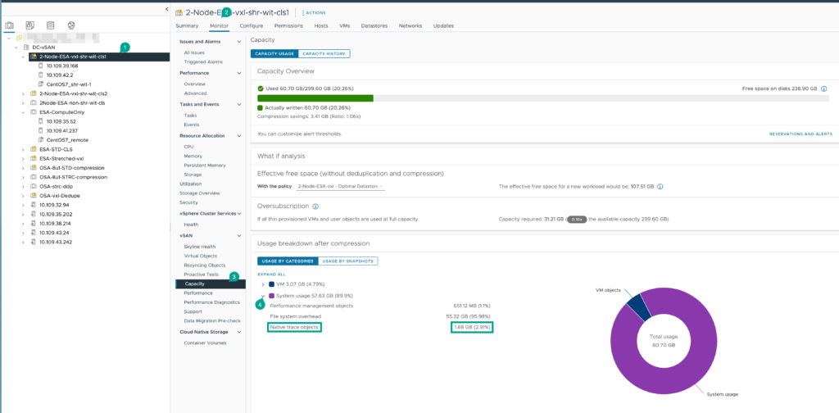The height and width of the screenshot is (413, 839).
Task: Select Usage by Categories view
Action: [x=288, y=261]
